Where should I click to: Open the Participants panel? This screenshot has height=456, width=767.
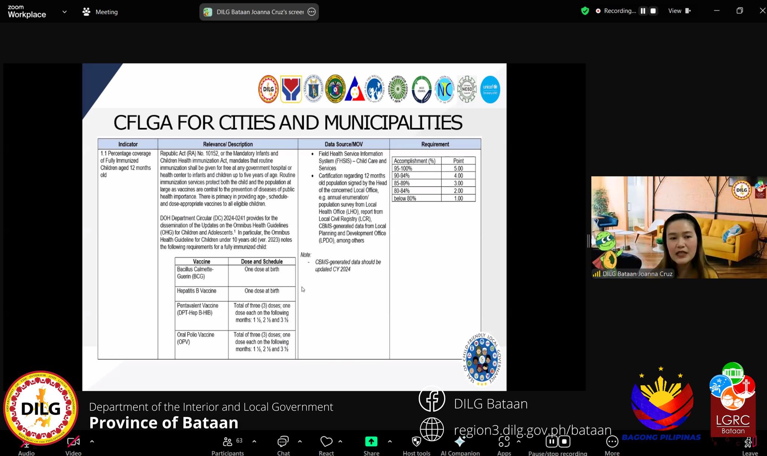tap(228, 446)
